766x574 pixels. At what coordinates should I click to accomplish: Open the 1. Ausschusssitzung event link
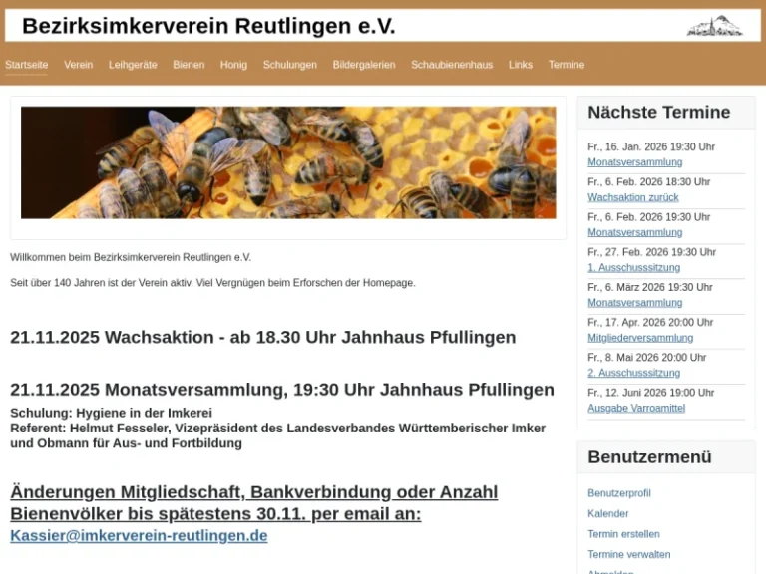click(x=634, y=267)
